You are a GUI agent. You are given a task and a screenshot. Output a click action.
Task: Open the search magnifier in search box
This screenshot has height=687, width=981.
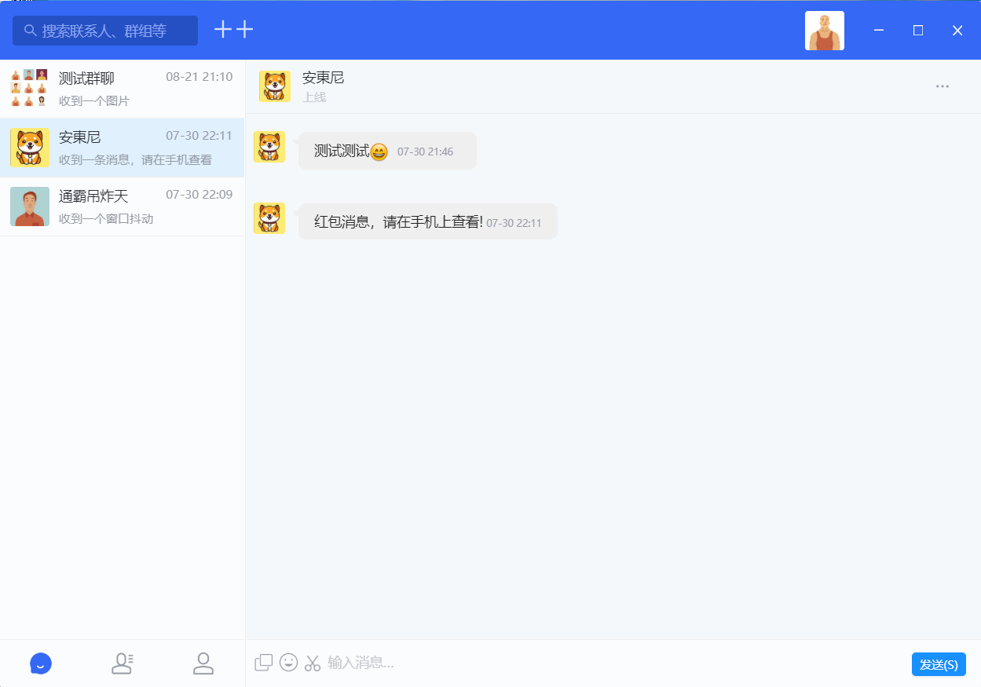tap(30, 30)
